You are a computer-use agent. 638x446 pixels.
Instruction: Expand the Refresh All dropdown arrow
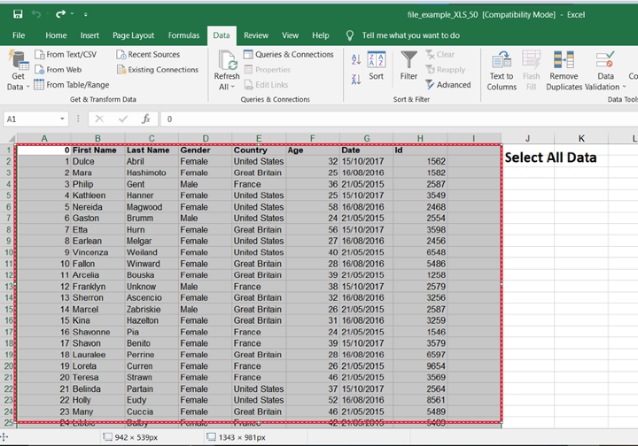(233, 87)
